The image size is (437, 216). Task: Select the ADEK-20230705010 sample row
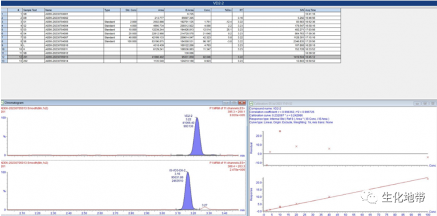pyautogui.click(x=170, y=45)
